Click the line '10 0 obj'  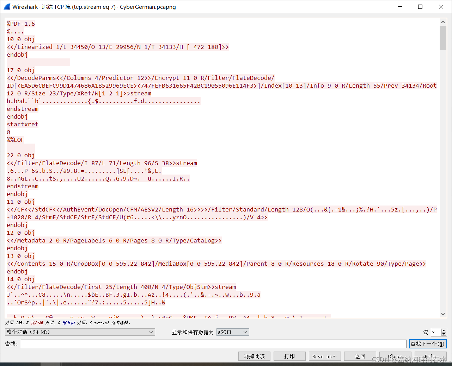click(x=21, y=39)
